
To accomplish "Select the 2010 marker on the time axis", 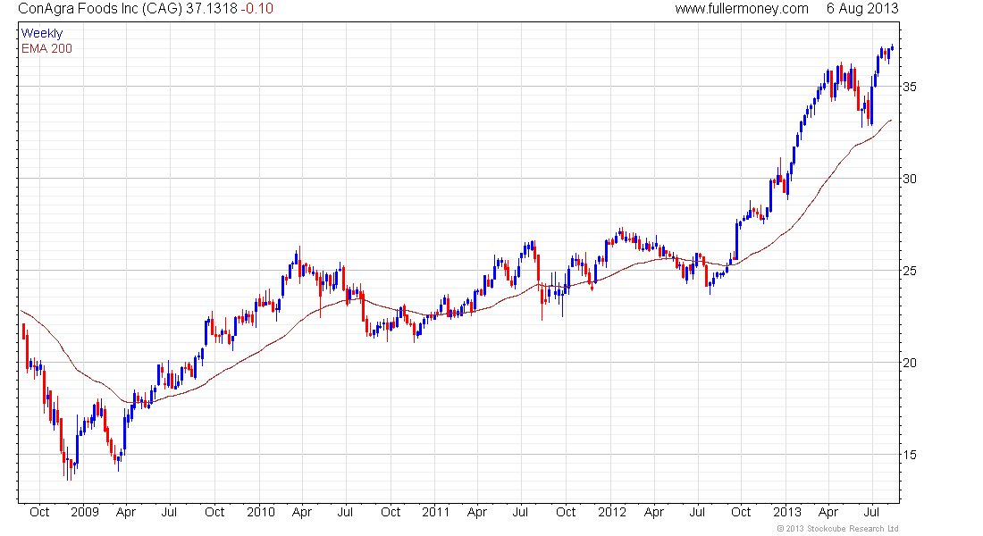I will [x=260, y=513].
